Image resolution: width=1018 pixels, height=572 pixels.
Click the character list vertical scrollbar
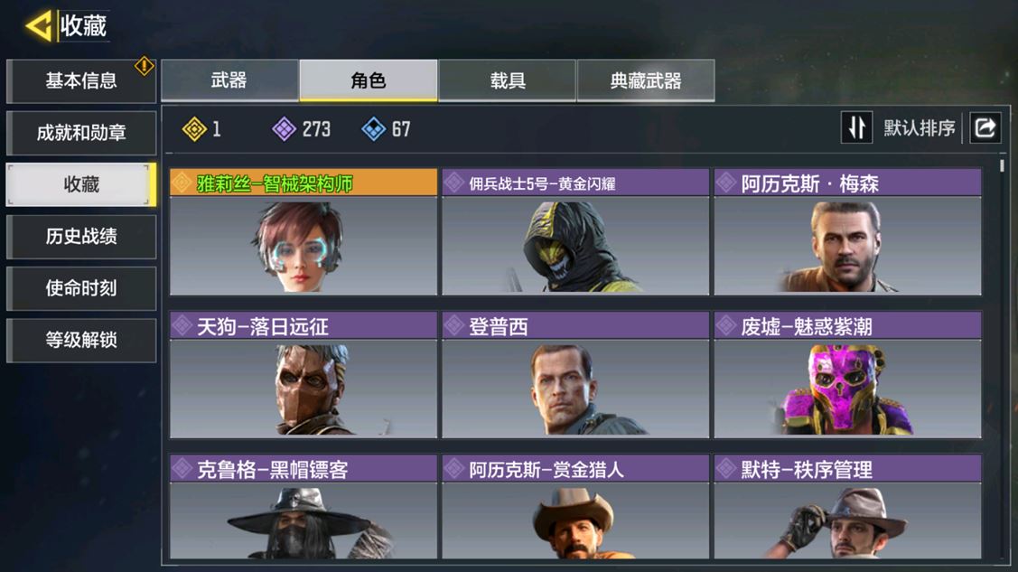(x=1003, y=165)
